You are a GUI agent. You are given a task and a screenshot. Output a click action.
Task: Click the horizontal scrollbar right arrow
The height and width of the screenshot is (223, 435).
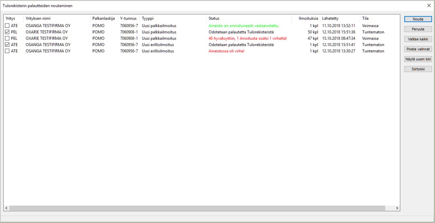click(x=397, y=208)
